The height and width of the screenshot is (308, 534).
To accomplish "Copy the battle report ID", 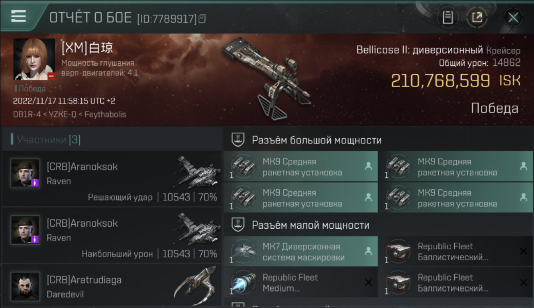I will (202, 18).
